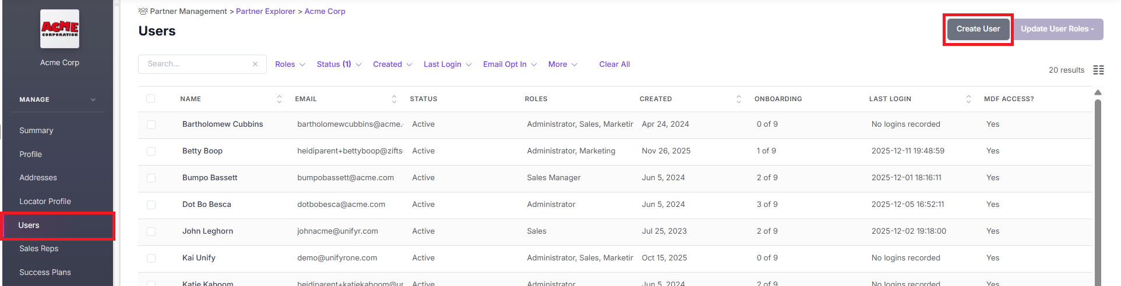Image resolution: width=1121 pixels, height=286 pixels.
Task: Open Success Plans in sidebar
Action: 45,272
